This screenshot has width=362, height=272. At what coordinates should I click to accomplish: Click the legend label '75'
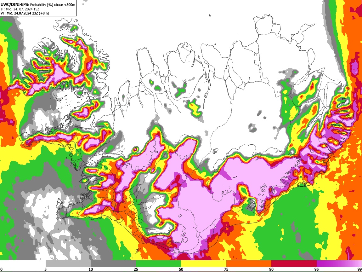click(x=226, y=269)
